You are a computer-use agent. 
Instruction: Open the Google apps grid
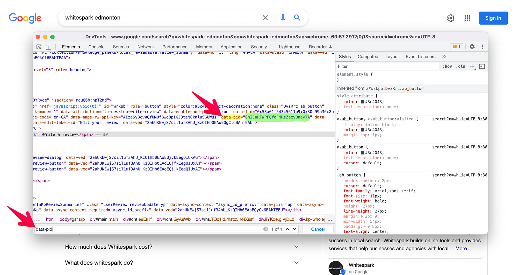click(467, 18)
